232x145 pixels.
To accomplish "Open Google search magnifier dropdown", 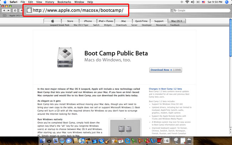I will click(x=175, y=10).
